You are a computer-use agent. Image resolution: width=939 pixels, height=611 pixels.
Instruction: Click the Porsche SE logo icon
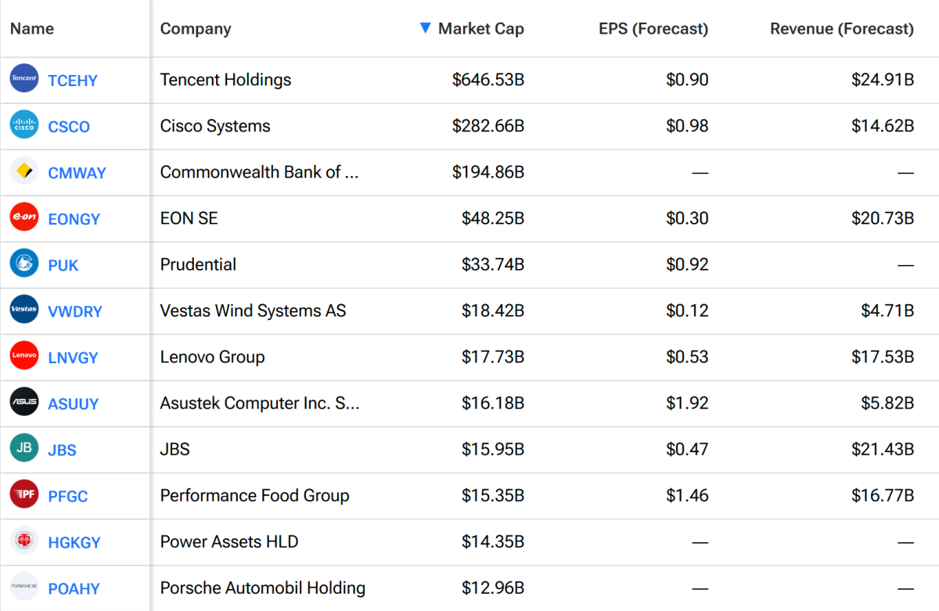[24, 586]
